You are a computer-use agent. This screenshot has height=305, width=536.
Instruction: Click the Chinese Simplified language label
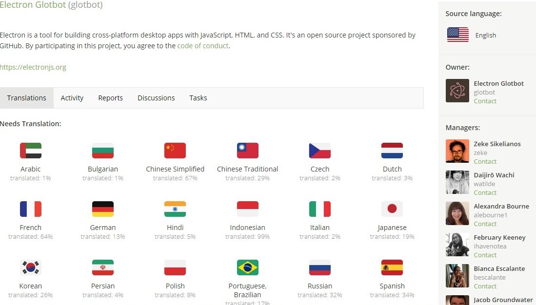click(175, 169)
